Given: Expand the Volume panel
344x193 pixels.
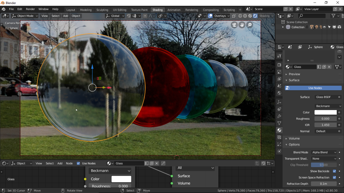Looking at the screenshot, I should click(x=294, y=138).
